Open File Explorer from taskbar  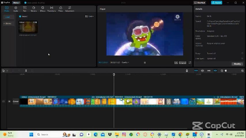[117, 134]
